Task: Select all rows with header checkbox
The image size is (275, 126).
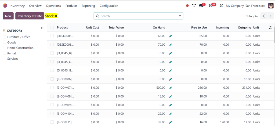Action: [x=52, y=27]
